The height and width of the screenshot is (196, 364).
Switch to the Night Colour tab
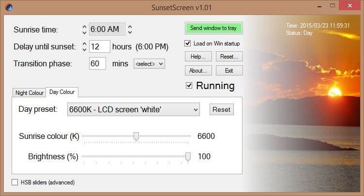(x=29, y=93)
